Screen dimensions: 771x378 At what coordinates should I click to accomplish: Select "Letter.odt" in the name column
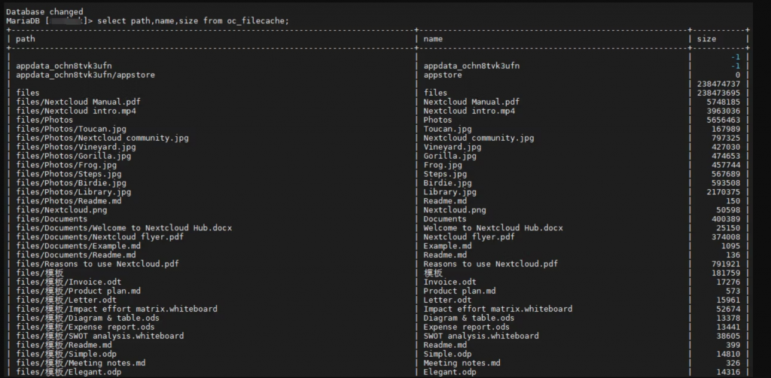(x=447, y=300)
